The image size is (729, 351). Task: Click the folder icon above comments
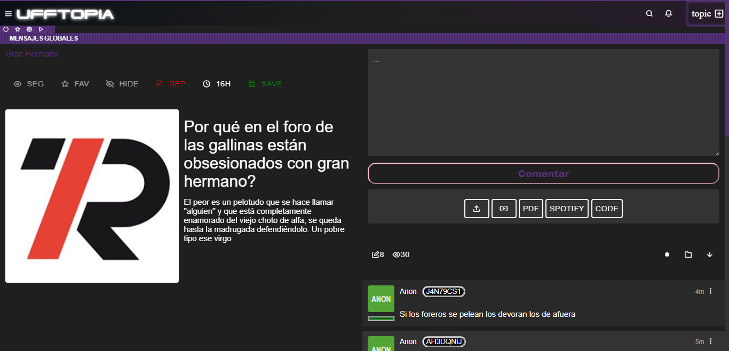pos(688,254)
